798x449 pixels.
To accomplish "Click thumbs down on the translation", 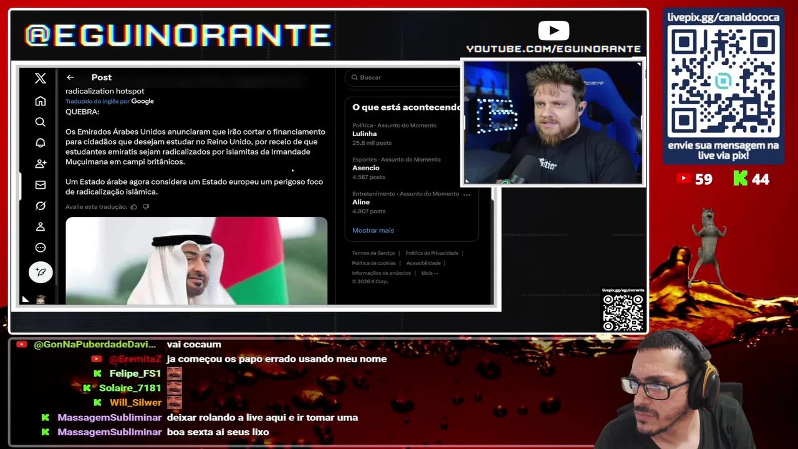I will 146,206.
